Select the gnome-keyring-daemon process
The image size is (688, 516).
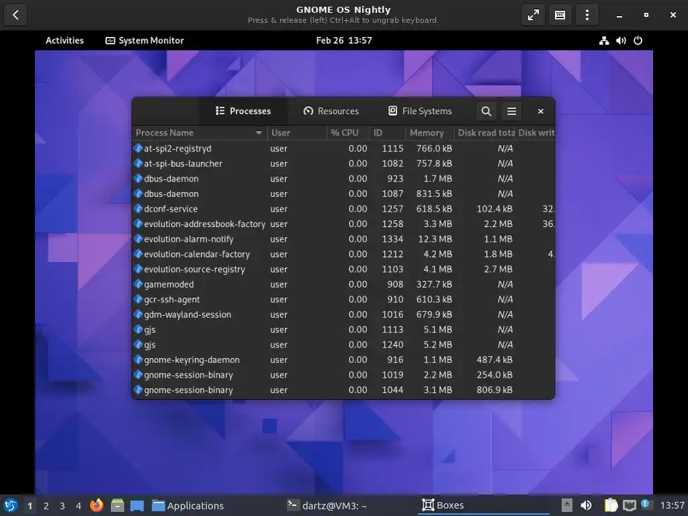click(x=343, y=360)
